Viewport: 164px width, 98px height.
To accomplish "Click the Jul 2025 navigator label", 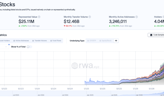I will tap(114, 95).
